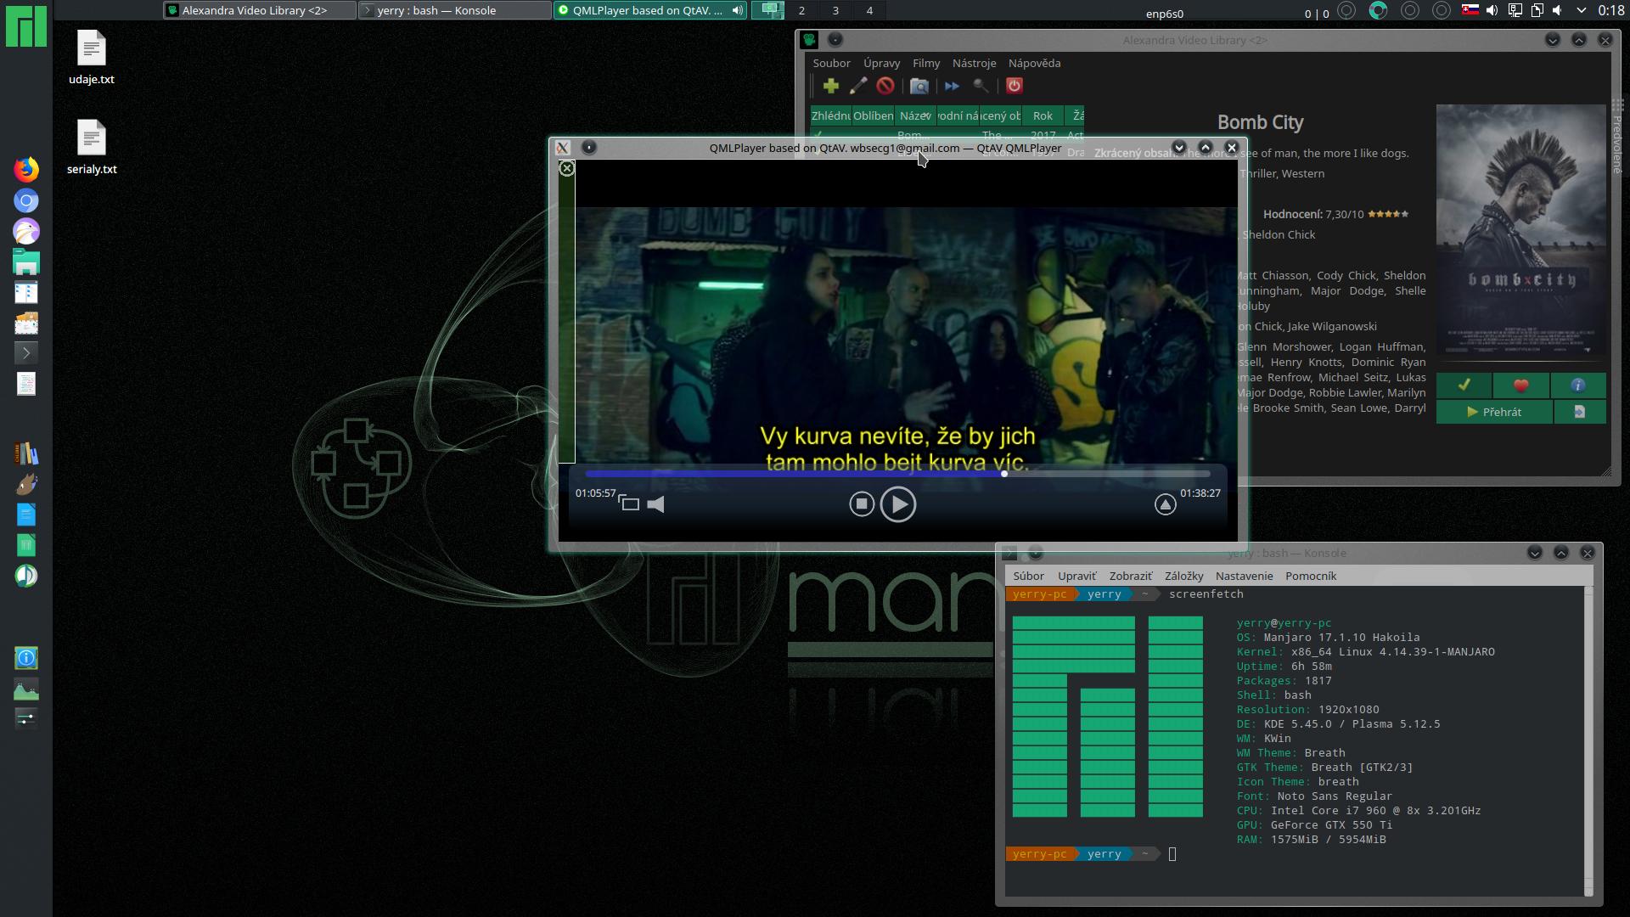Add a new film with the green plus icon
Viewport: 1630px width, 917px height.
(830, 86)
